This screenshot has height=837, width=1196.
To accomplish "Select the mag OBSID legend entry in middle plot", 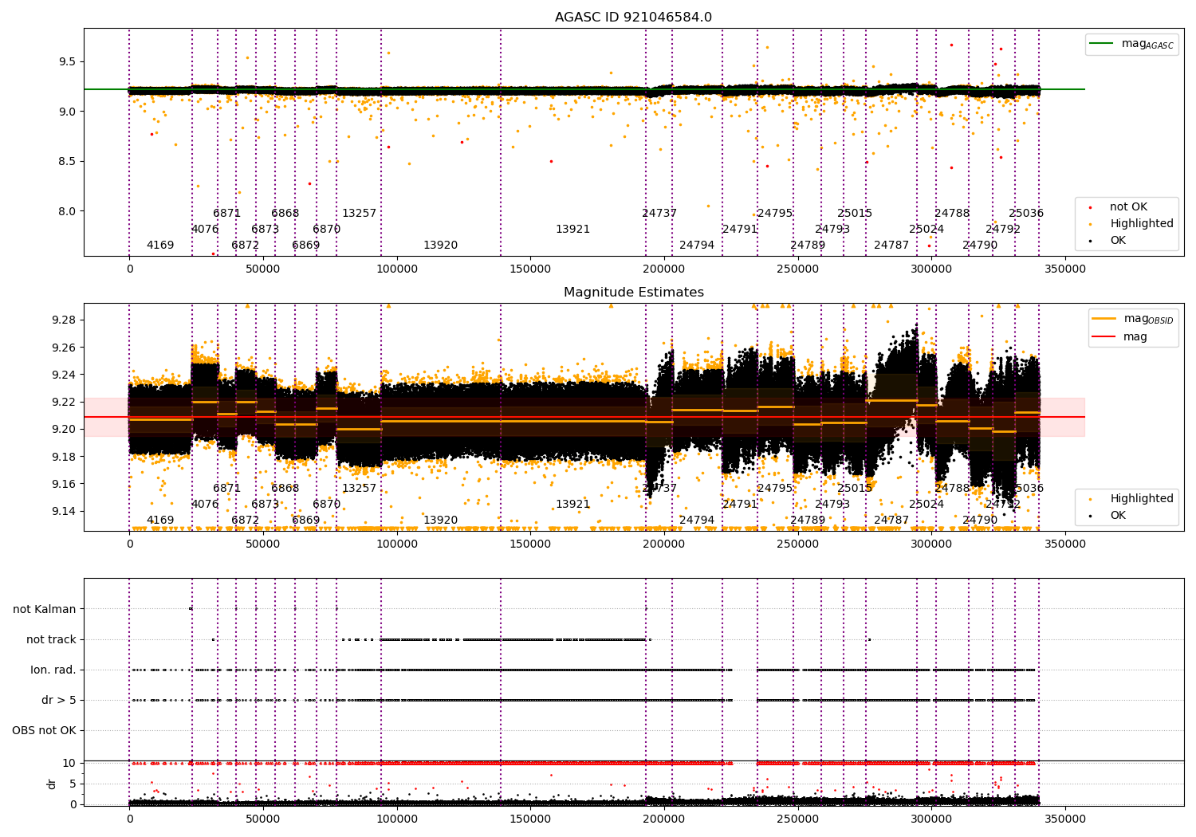I will pos(1133,320).
